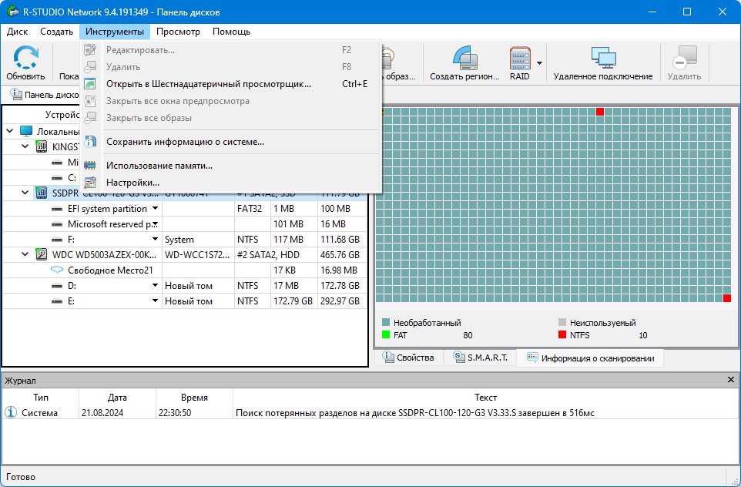Open the RAID dropdown arrow
Screen dimensions: 741x487
click(539, 63)
